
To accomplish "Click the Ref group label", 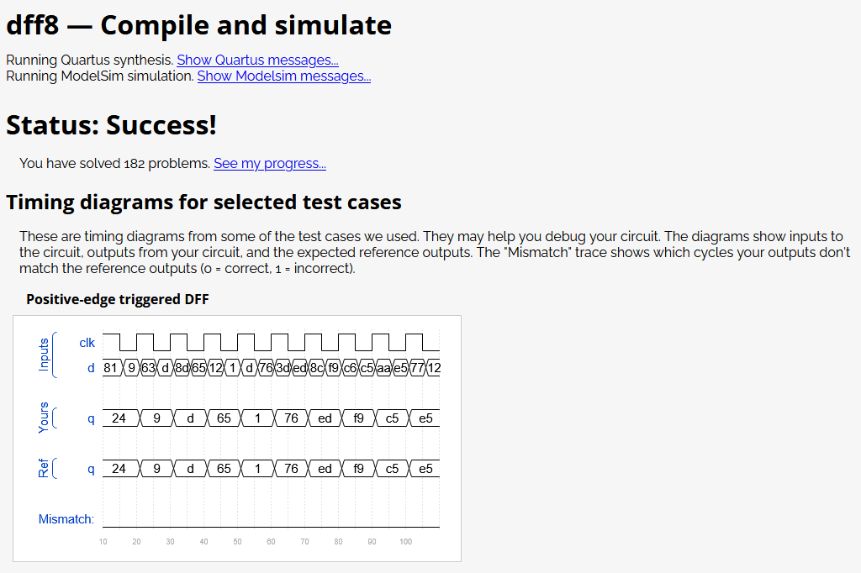I will pyautogui.click(x=44, y=468).
